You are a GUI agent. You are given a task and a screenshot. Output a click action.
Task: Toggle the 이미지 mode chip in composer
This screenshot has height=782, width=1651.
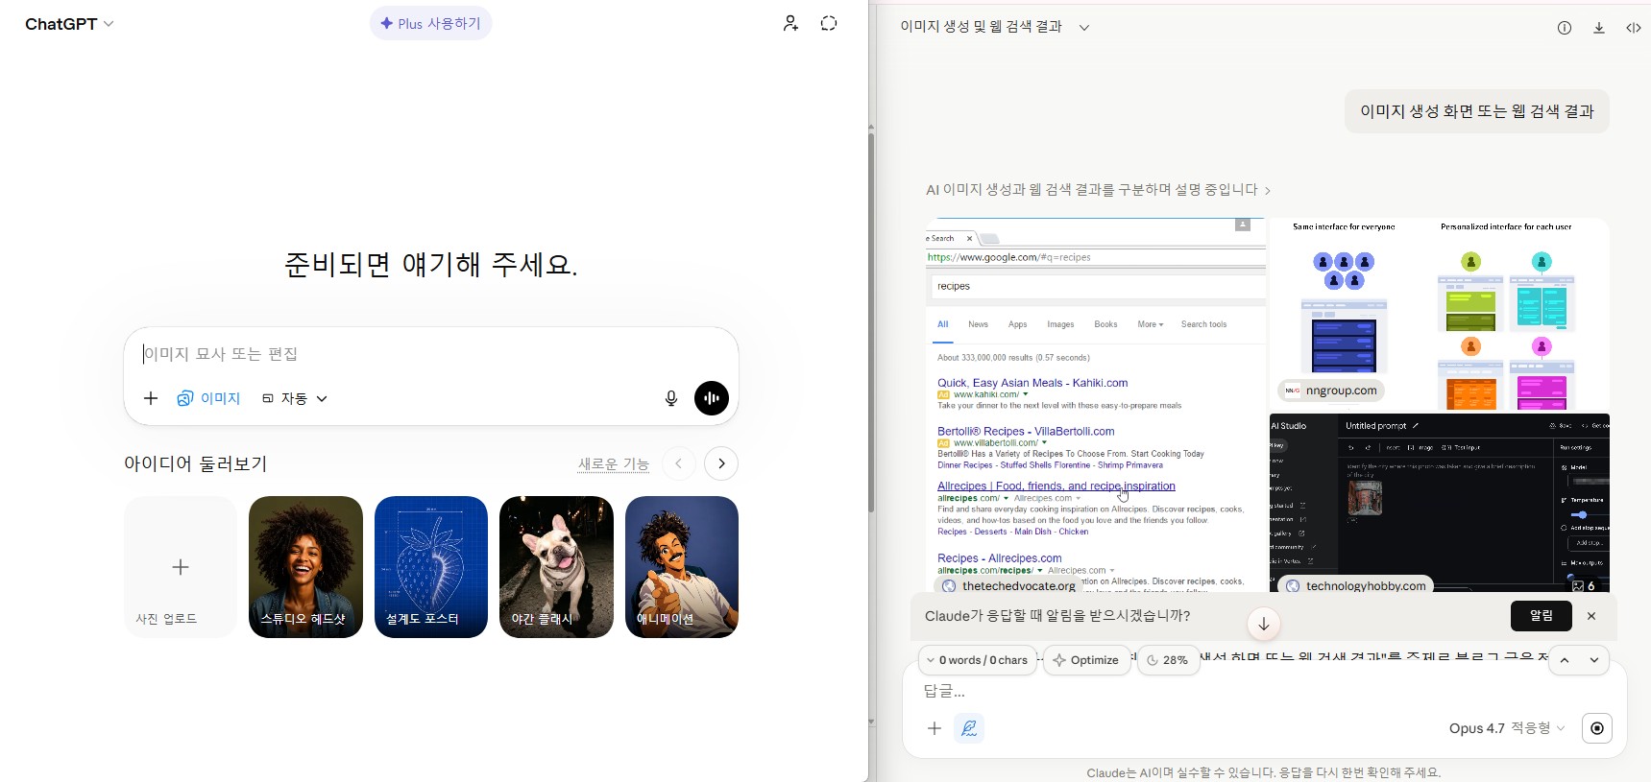point(208,398)
